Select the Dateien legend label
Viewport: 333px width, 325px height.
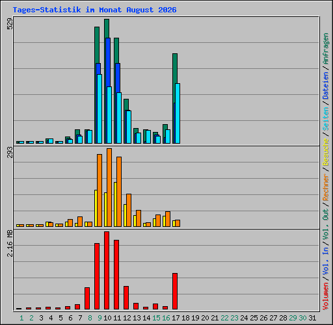pyautogui.click(x=326, y=86)
